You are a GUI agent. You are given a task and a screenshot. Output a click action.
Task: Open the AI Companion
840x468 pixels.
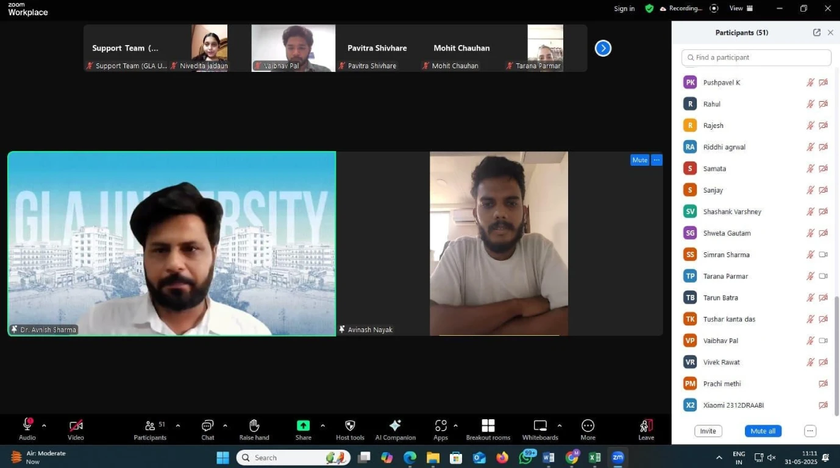395,426
